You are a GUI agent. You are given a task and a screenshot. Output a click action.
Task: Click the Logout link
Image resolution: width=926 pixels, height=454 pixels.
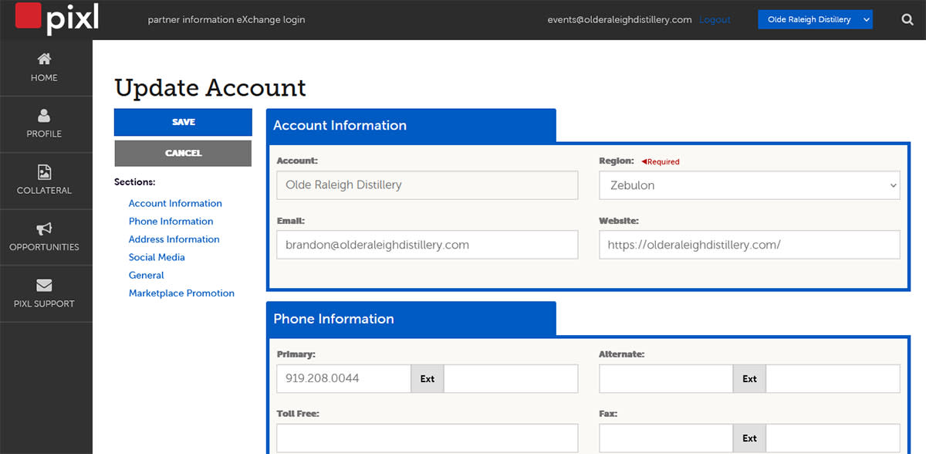coord(715,20)
